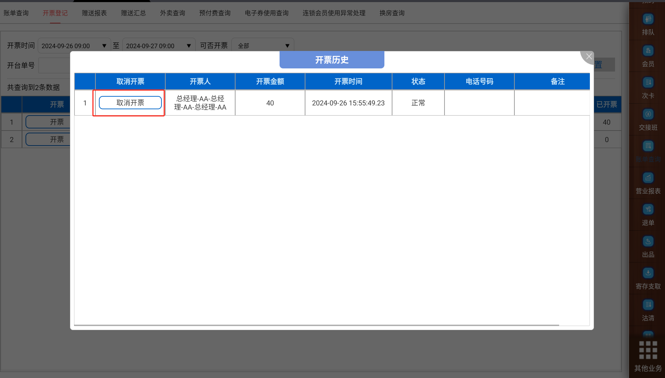Open the 会员 member icon
The image size is (665, 378).
click(648, 51)
